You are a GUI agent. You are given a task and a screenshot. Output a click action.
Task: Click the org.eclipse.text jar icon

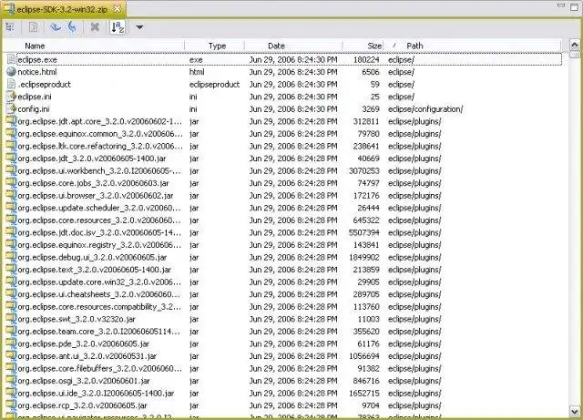pyautogui.click(x=12, y=269)
